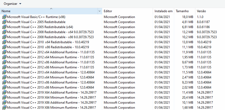
Task: Click the 1,95 MB size cell
Action: click(x=188, y=57)
